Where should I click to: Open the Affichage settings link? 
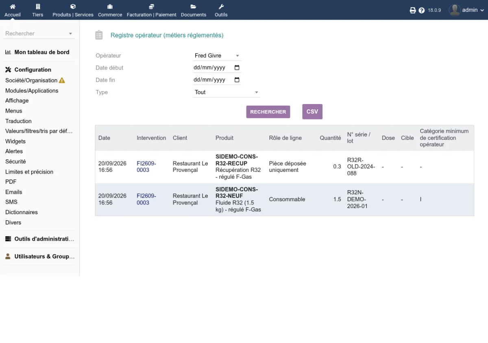(17, 101)
